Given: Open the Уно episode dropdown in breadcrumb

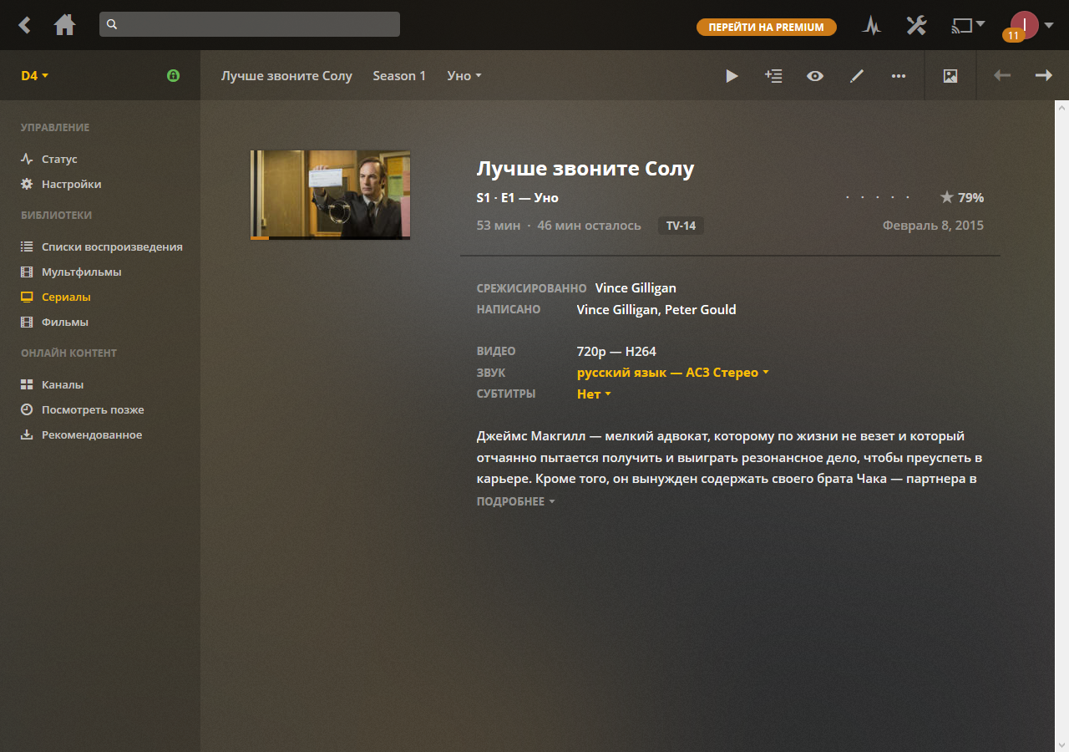Looking at the screenshot, I should [x=464, y=76].
